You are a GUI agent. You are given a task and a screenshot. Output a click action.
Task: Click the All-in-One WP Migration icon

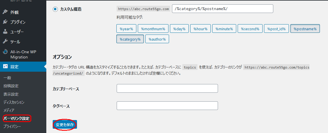click(5, 52)
